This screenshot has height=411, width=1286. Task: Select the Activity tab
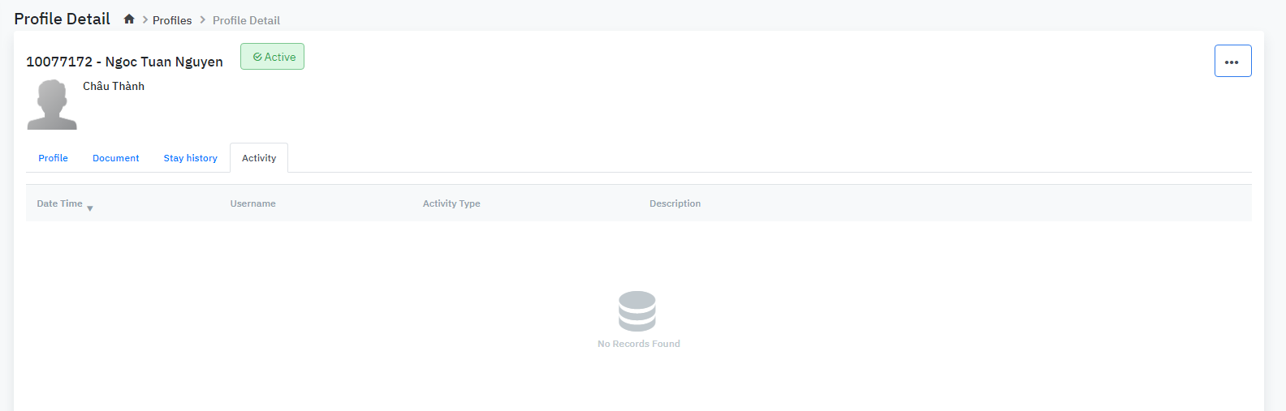[259, 158]
